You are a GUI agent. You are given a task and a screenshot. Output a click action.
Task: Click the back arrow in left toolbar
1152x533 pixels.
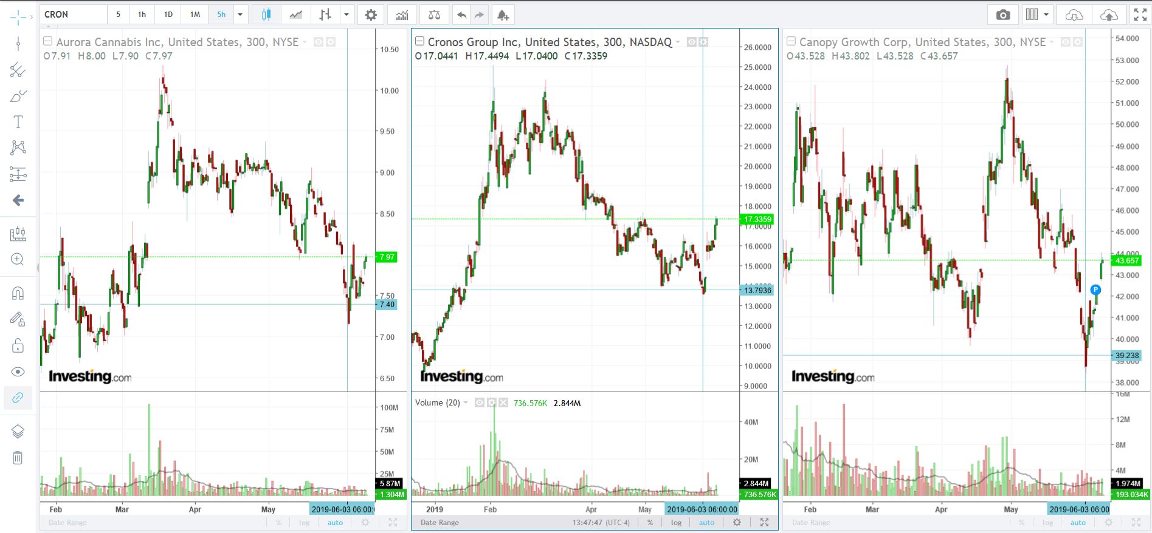coord(18,200)
